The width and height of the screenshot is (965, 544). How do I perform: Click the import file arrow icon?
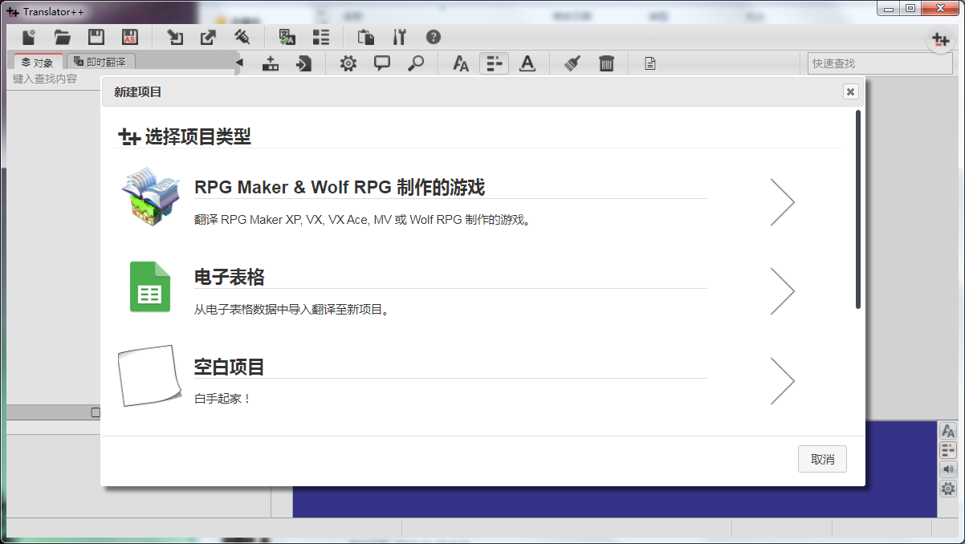pyautogui.click(x=304, y=63)
